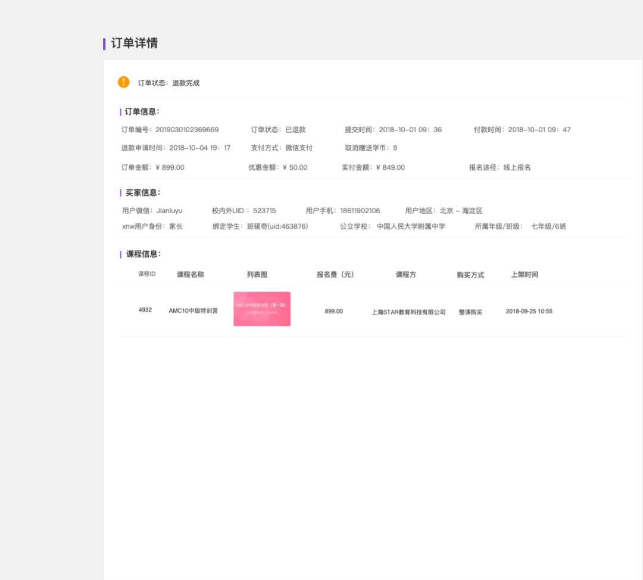Viewport: 643px width, 580px height.
Task: Click the 课程信息 section title
Action: click(x=143, y=254)
